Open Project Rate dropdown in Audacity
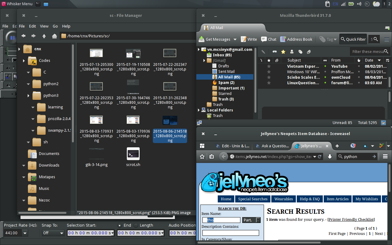Screen dimensions: 392x245 tap(25, 233)
